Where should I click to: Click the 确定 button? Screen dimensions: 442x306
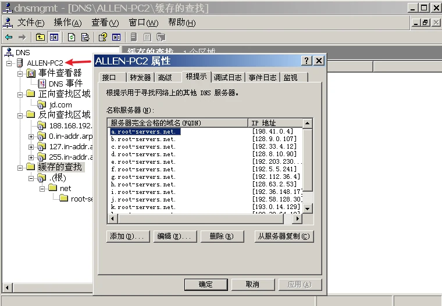click(x=206, y=285)
